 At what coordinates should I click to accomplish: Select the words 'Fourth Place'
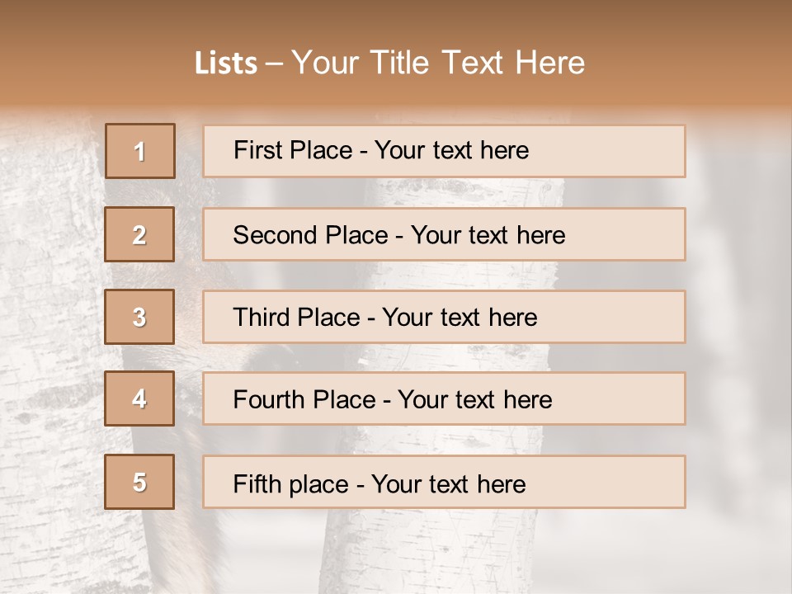[x=304, y=400]
